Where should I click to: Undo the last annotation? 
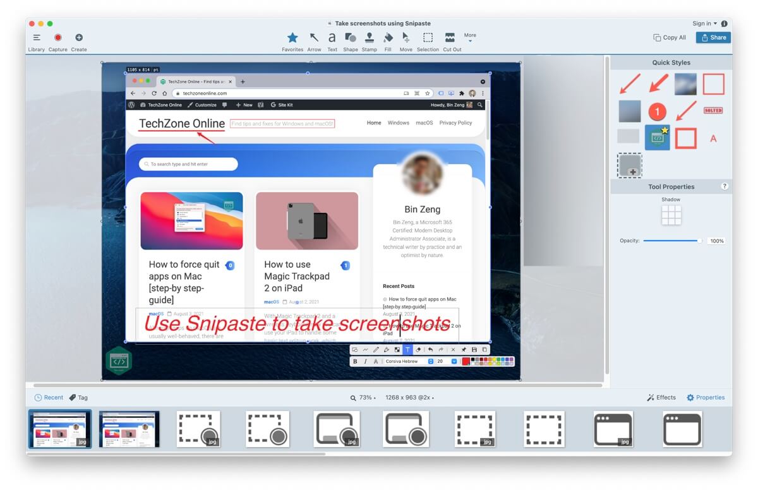430,349
